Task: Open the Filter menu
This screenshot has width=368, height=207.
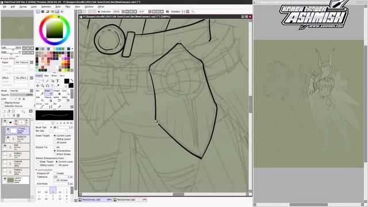Action: [x=68, y=7]
